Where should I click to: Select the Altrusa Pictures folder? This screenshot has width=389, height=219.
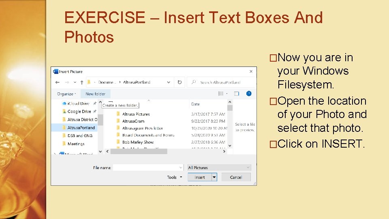pyautogui.click(x=136, y=114)
